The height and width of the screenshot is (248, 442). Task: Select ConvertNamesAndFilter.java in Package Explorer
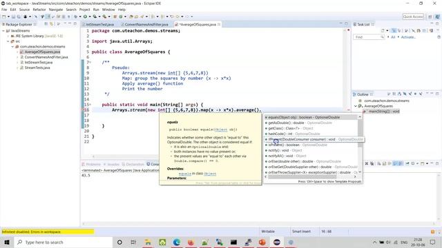[x=46, y=57]
